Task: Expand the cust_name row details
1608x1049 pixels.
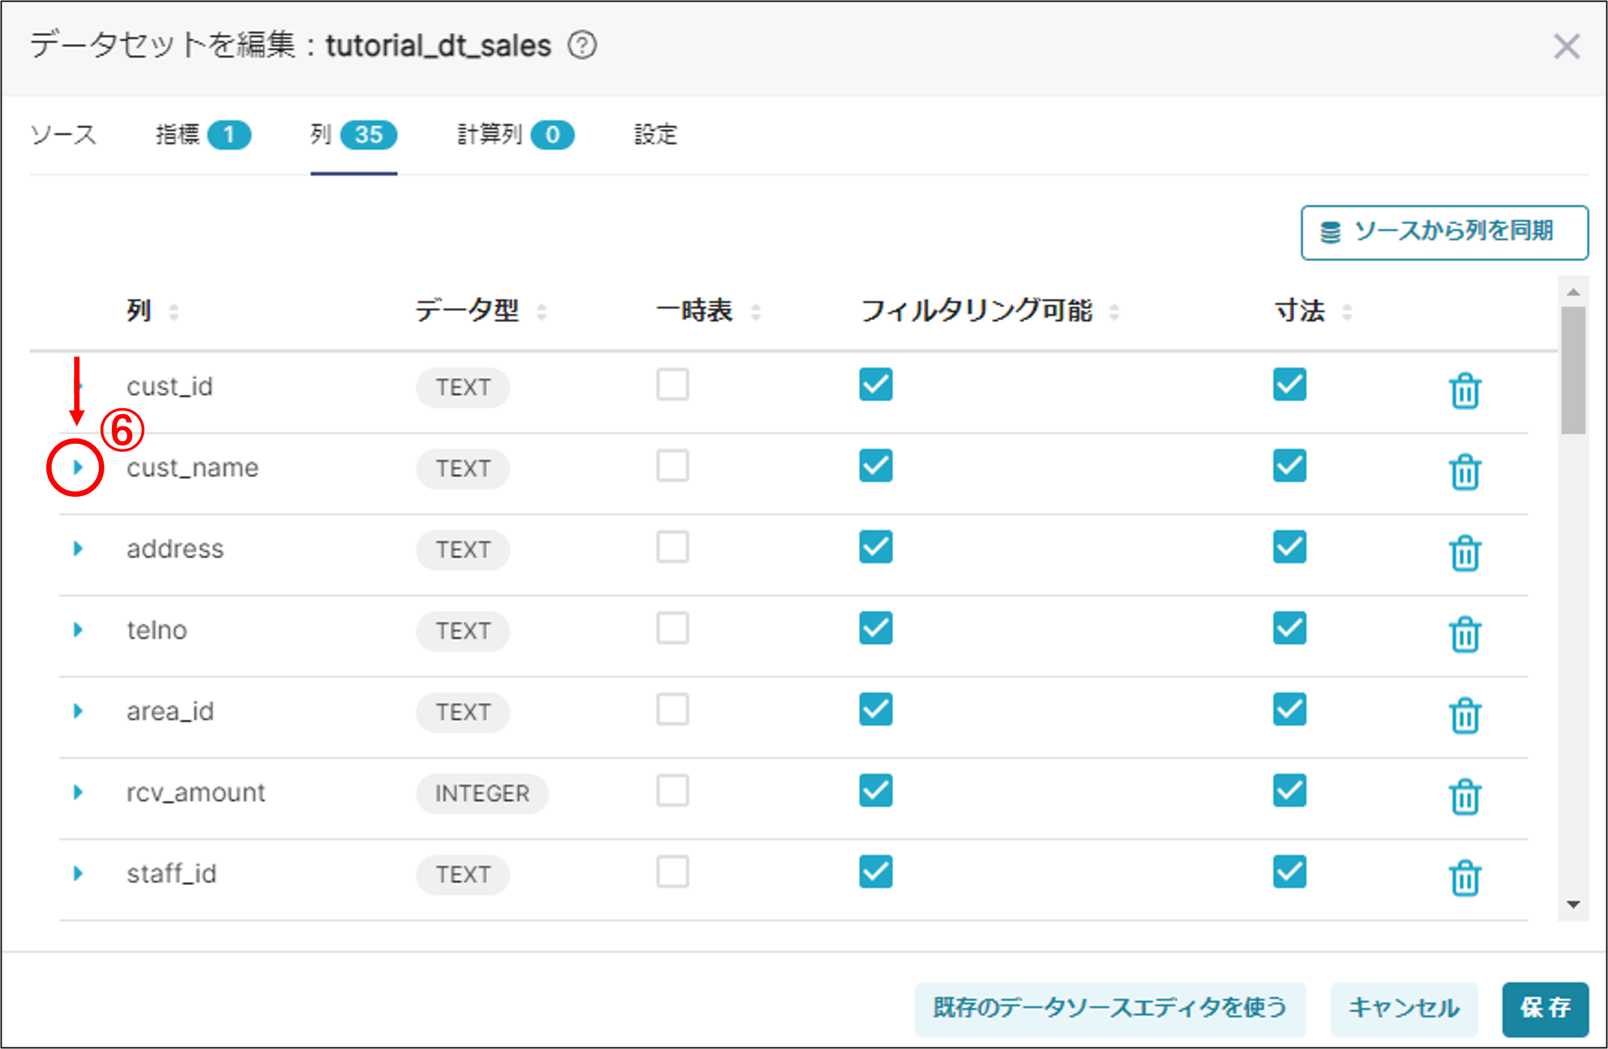Action: (78, 467)
